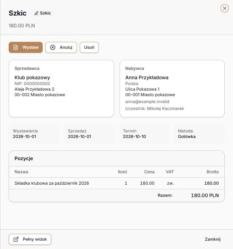This screenshot has height=249, width=233.
Task: Click 00-001 Miasto pokazowe
Action: tap(150, 95)
